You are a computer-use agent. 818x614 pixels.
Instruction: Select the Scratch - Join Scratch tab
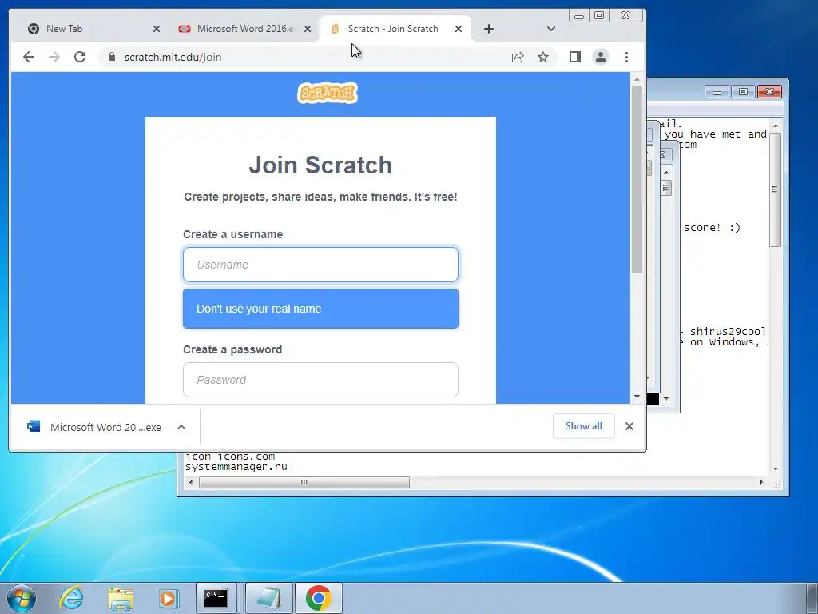[x=393, y=29]
